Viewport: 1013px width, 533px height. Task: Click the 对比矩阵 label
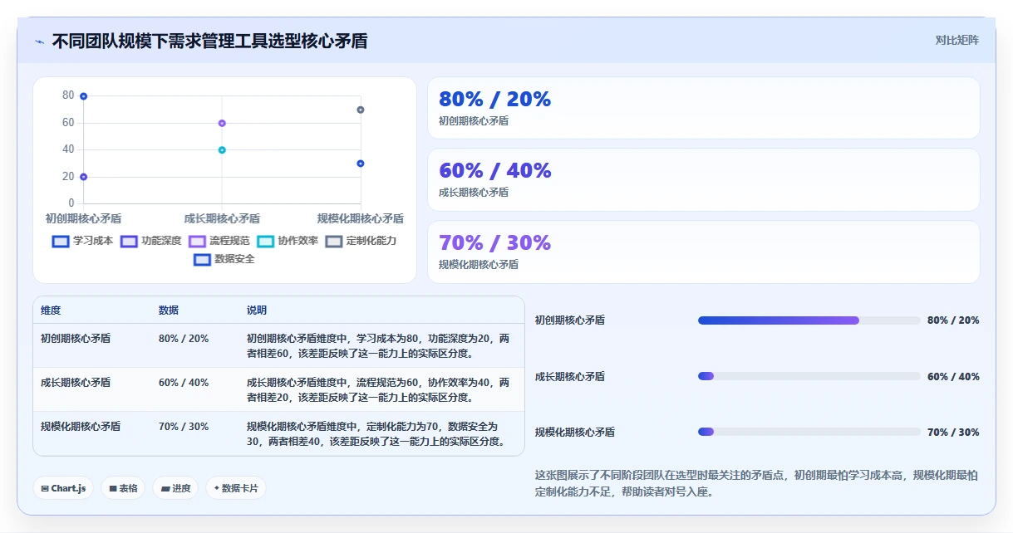pyautogui.click(x=957, y=40)
